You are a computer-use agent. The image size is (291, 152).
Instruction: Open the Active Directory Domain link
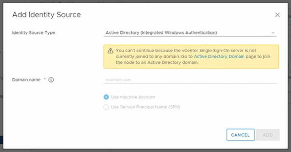pyautogui.click(x=219, y=57)
